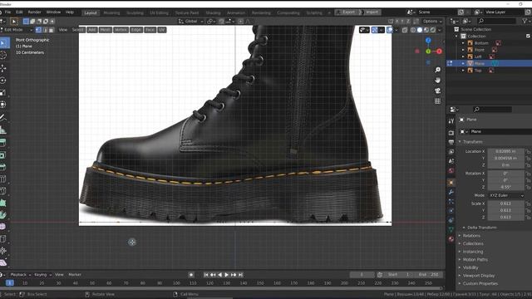
Task: Select the Scale tool in left toolbar
Action: [x=3, y=92]
